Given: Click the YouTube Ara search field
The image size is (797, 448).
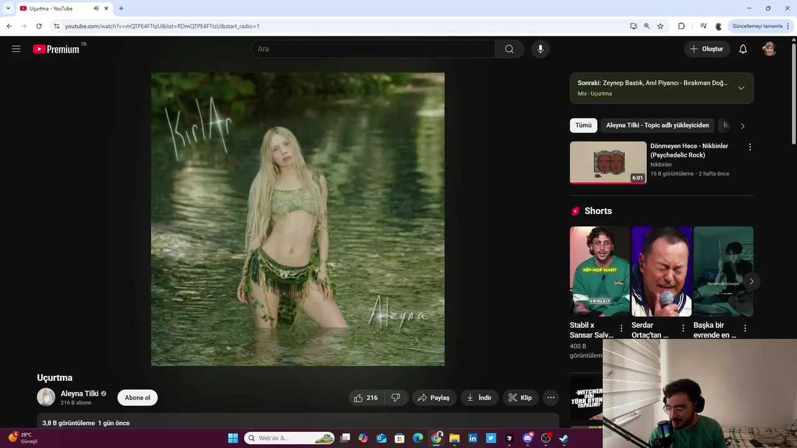Looking at the screenshot, I should pos(372,49).
